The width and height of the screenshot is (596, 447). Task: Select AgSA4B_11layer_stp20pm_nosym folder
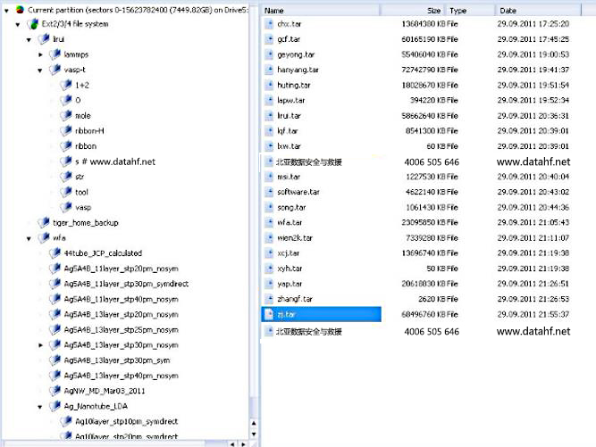tap(122, 269)
